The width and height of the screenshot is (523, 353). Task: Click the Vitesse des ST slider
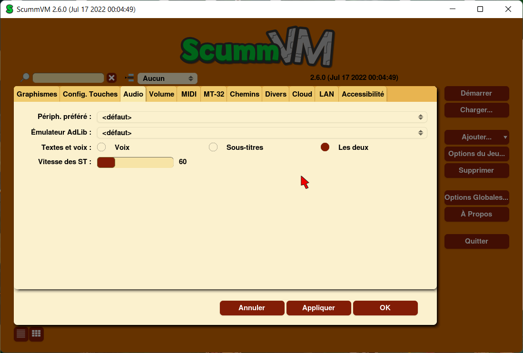135,162
